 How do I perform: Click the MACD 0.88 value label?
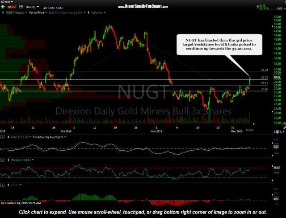click(x=276, y=147)
